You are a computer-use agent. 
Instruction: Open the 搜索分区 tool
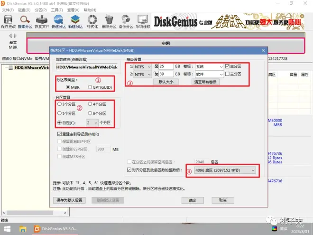[x=25, y=21]
